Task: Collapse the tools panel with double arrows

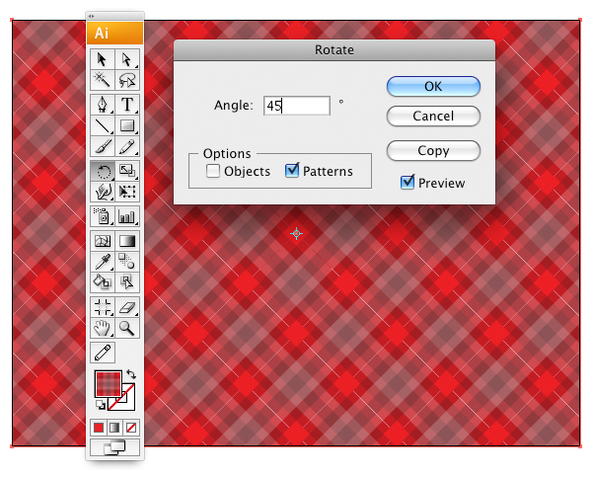Action: (x=92, y=16)
